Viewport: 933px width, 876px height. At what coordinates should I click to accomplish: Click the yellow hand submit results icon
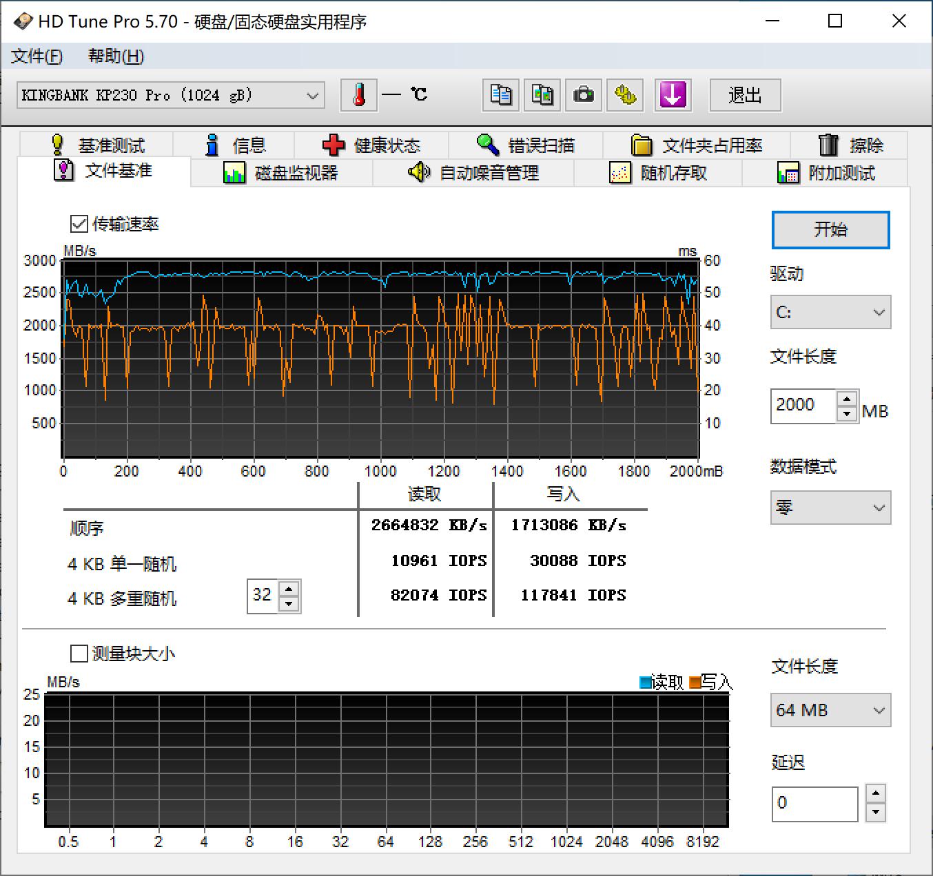coord(624,95)
